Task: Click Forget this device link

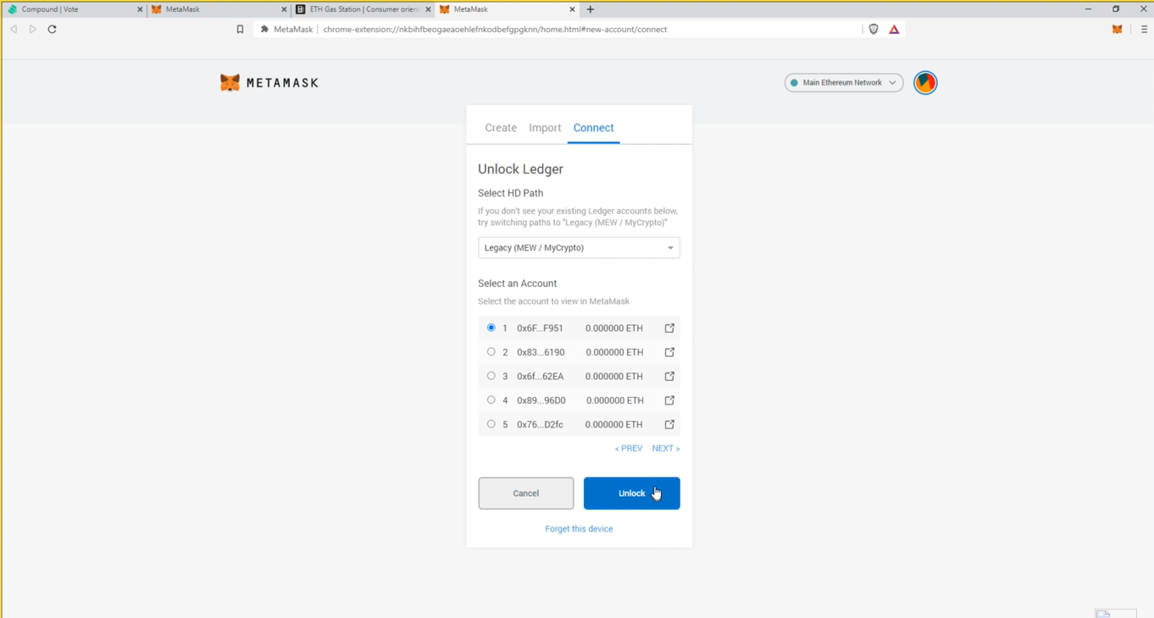Action: (x=579, y=529)
